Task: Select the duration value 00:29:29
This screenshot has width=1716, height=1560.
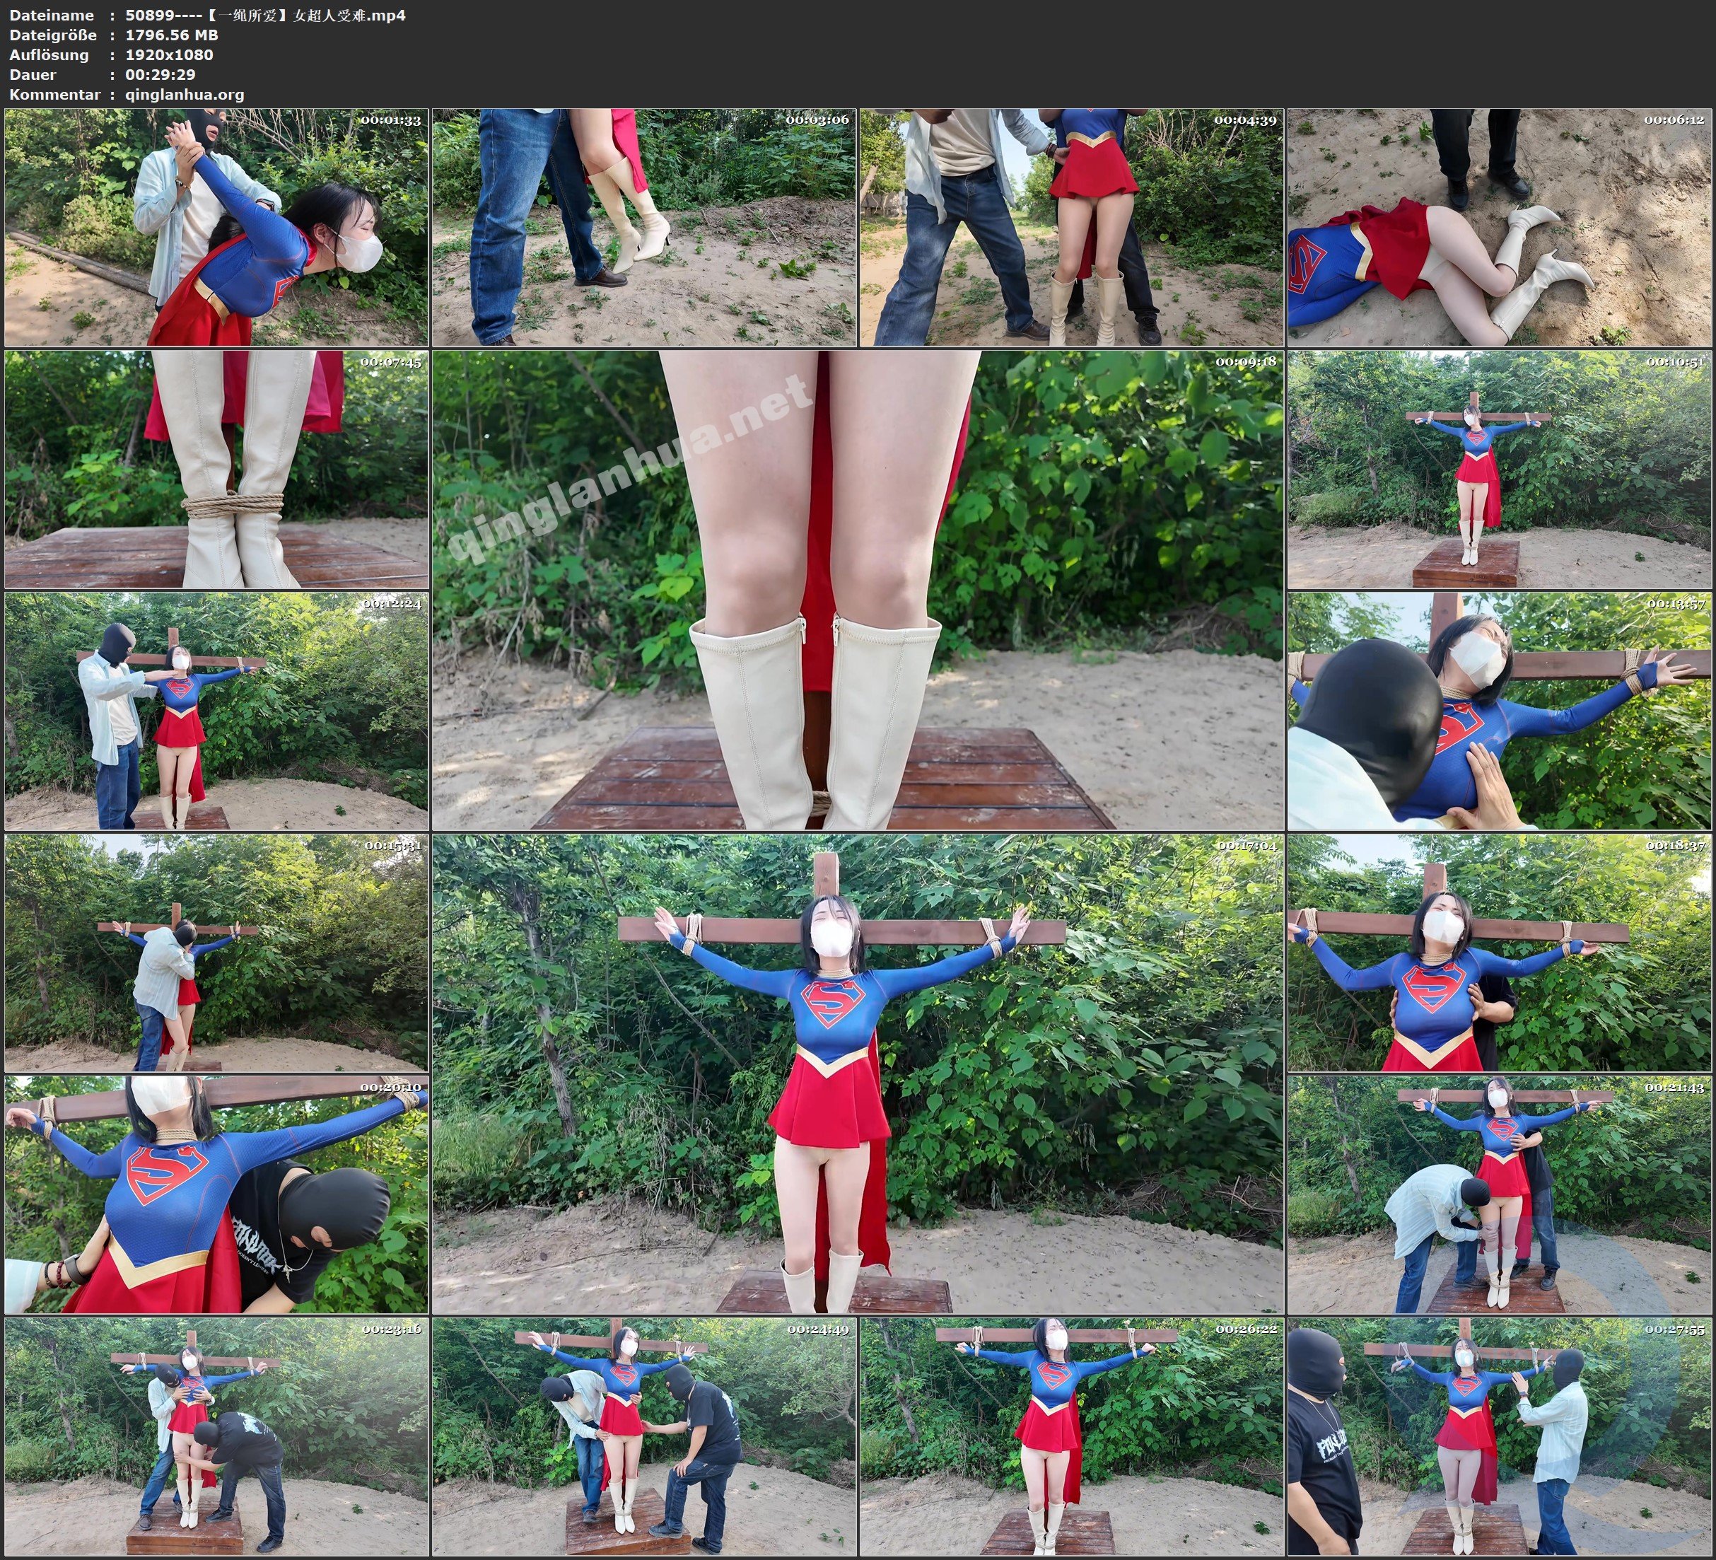Action: pos(160,74)
